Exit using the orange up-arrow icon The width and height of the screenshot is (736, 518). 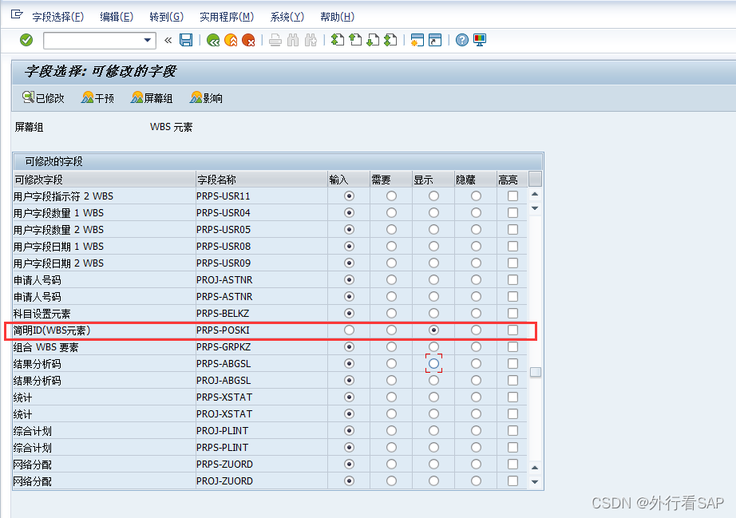click(231, 41)
